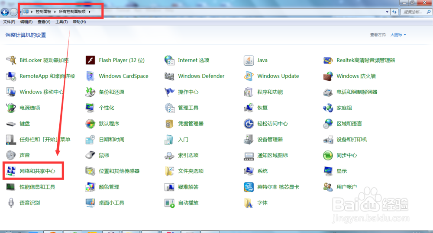This screenshot has height=233, width=433.
Task: Open the 凭据管理器 vault icon
Action: [169, 124]
